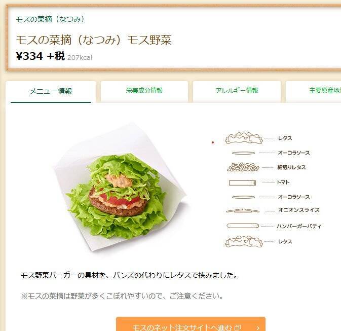Click the ハンバーガーパティ ingredient label
The width and height of the screenshot is (341, 331).
point(299,226)
